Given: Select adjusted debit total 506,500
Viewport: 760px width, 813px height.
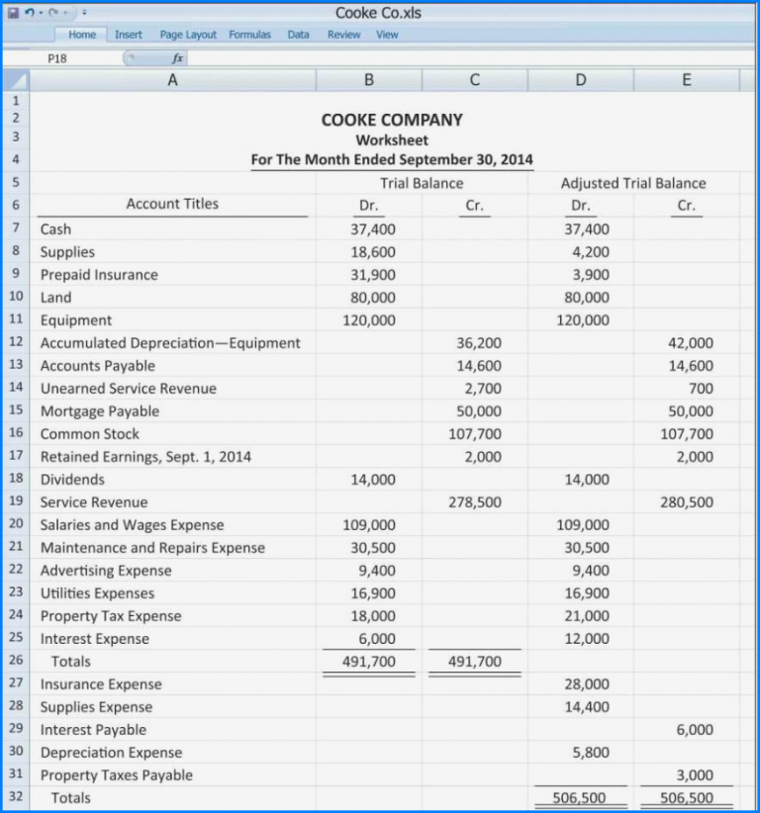Looking at the screenshot, I should coord(581,798).
